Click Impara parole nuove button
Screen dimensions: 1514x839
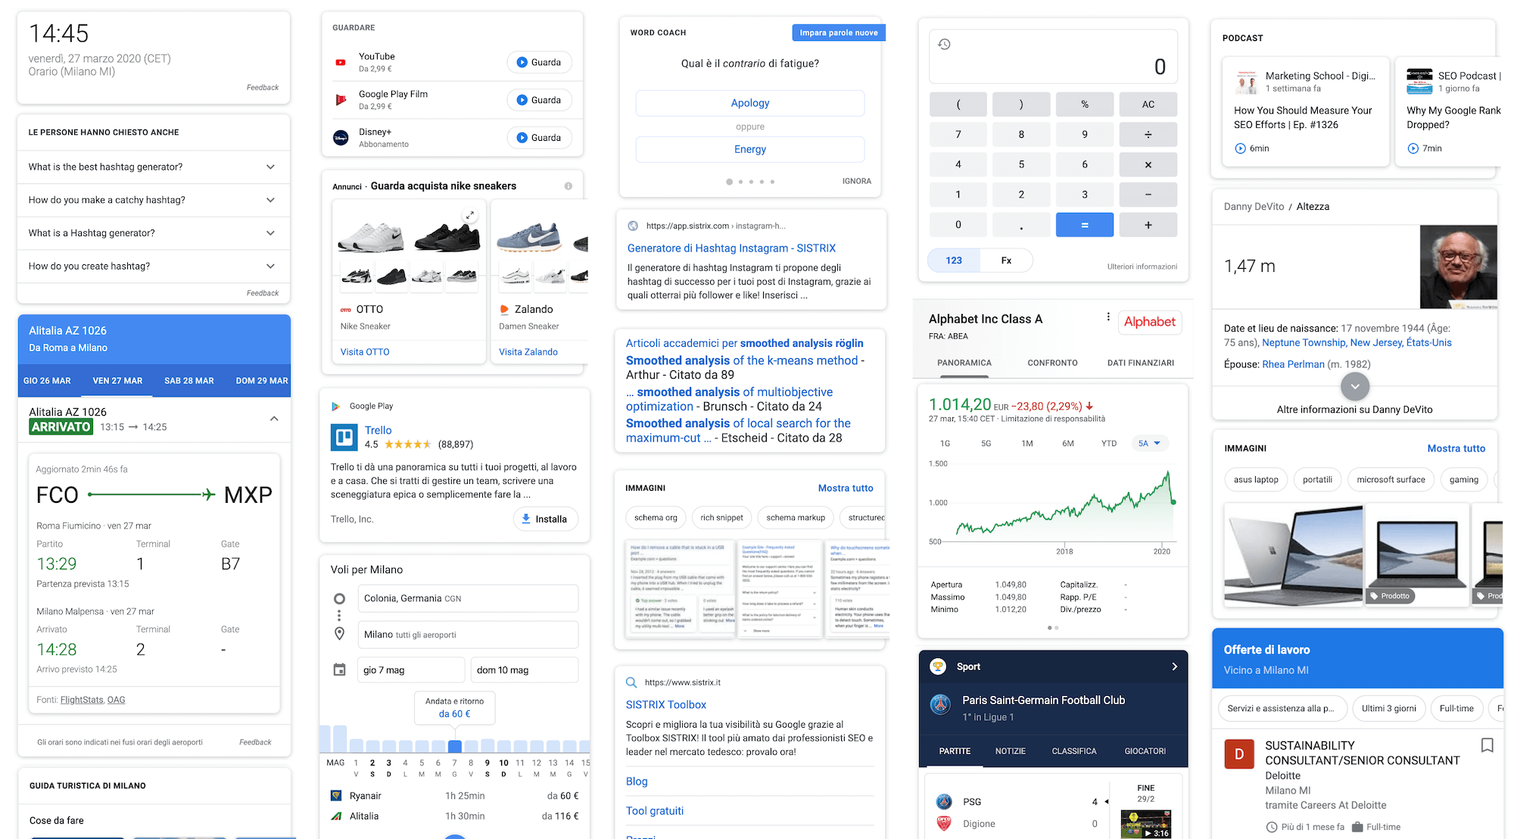tap(839, 33)
